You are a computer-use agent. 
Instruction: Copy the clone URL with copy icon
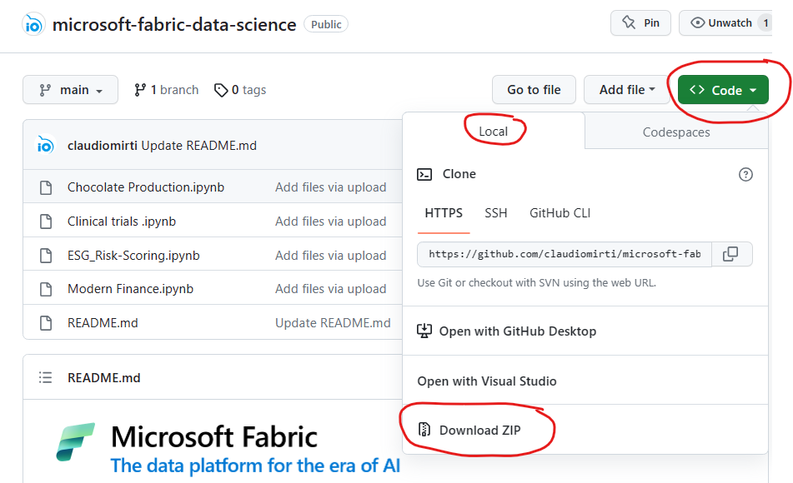pos(731,254)
